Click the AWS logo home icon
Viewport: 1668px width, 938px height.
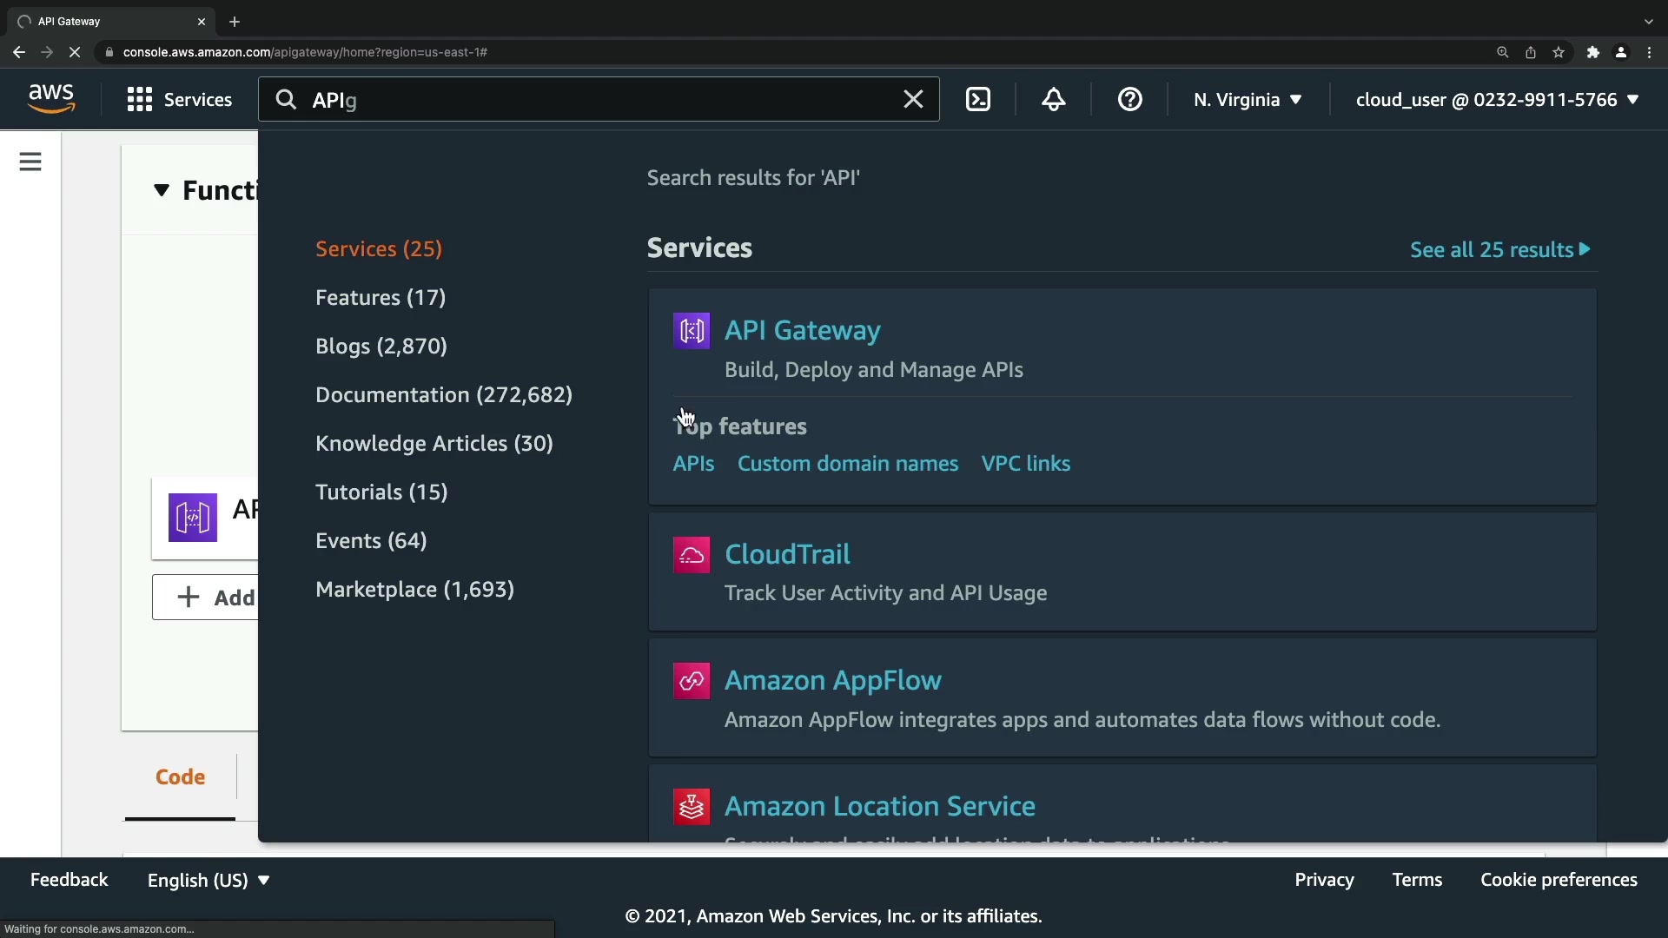click(51, 99)
